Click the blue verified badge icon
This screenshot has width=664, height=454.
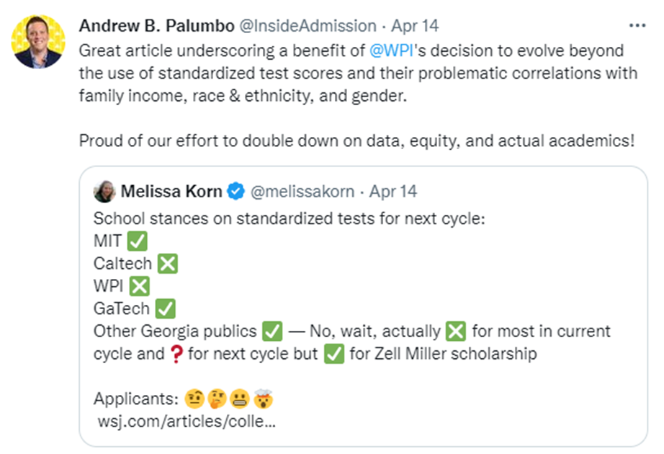(236, 191)
